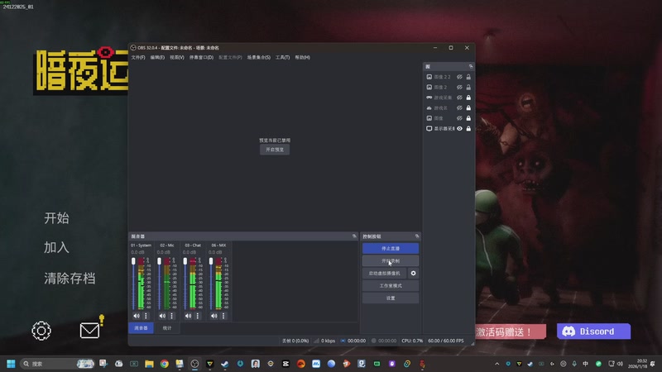Unlock the 游戏名 source
662x372 pixels.
pos(468,108)
